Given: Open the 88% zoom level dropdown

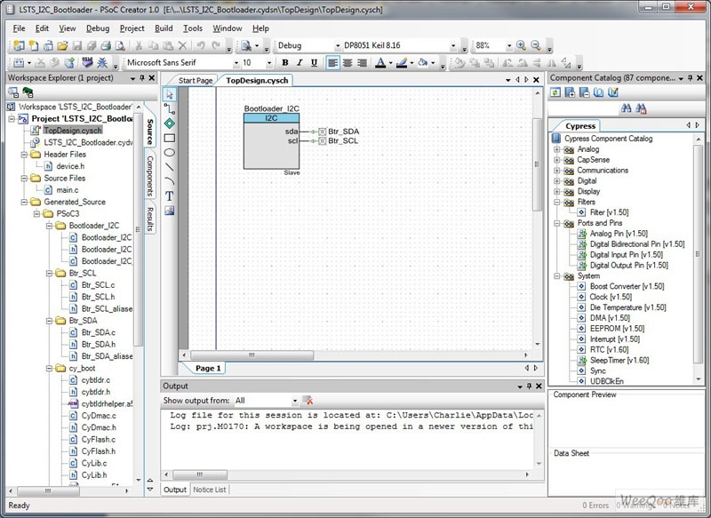Looking at the screenshot, I should coord(508,46).
